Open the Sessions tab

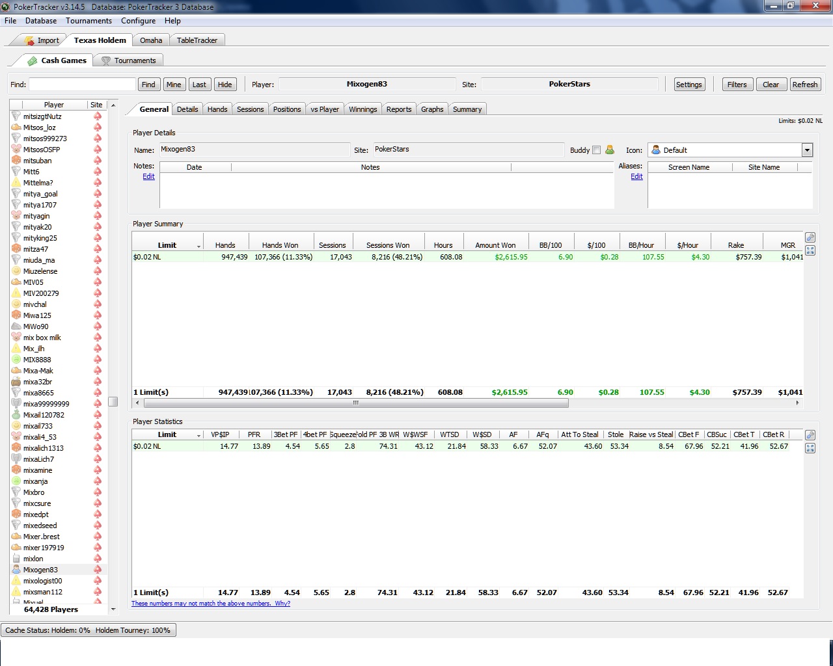point(250,109)
